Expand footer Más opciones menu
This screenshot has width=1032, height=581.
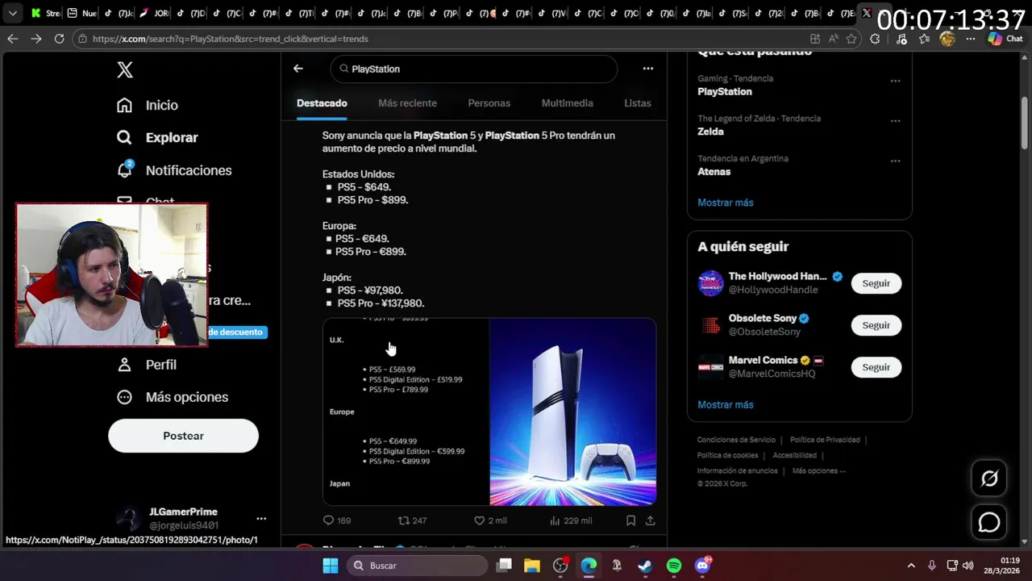[818, 470]
